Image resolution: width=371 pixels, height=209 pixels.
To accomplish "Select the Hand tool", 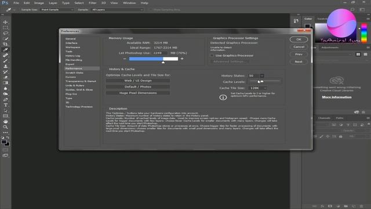I will pos(5,121).
